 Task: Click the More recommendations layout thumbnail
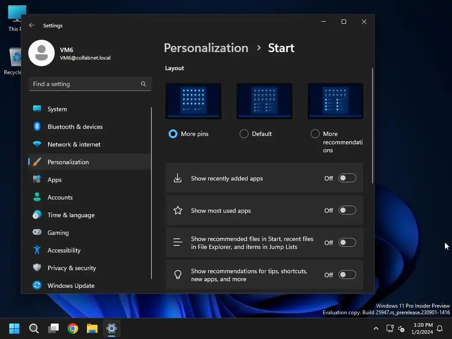pyautogui.click(x=335, y=101)
